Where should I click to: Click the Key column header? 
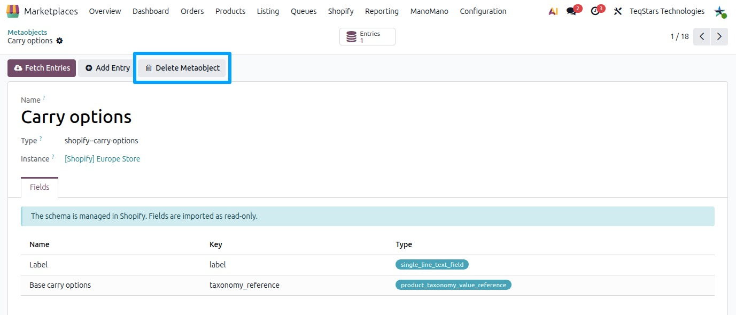pos(216,244)
